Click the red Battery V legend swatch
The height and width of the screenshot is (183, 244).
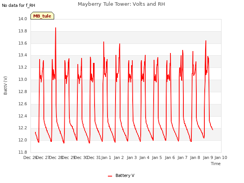110,176
